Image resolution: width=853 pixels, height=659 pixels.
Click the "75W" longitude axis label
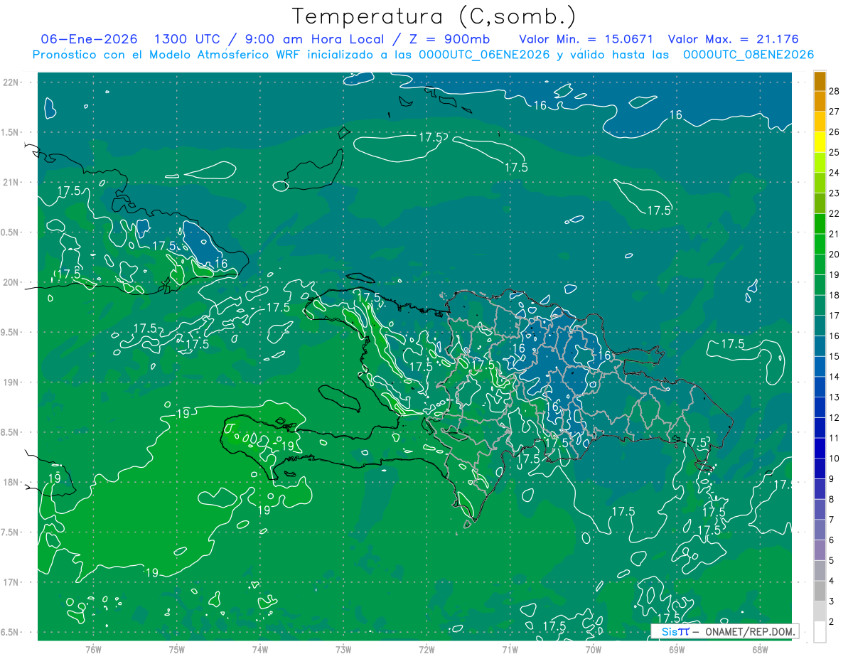tap(176, 650)
